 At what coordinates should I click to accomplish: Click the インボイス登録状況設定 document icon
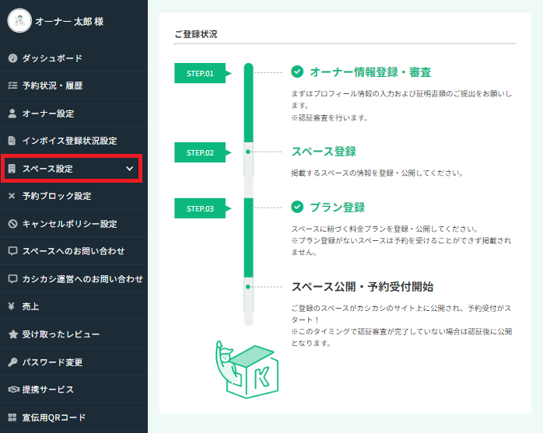point(12,141)
